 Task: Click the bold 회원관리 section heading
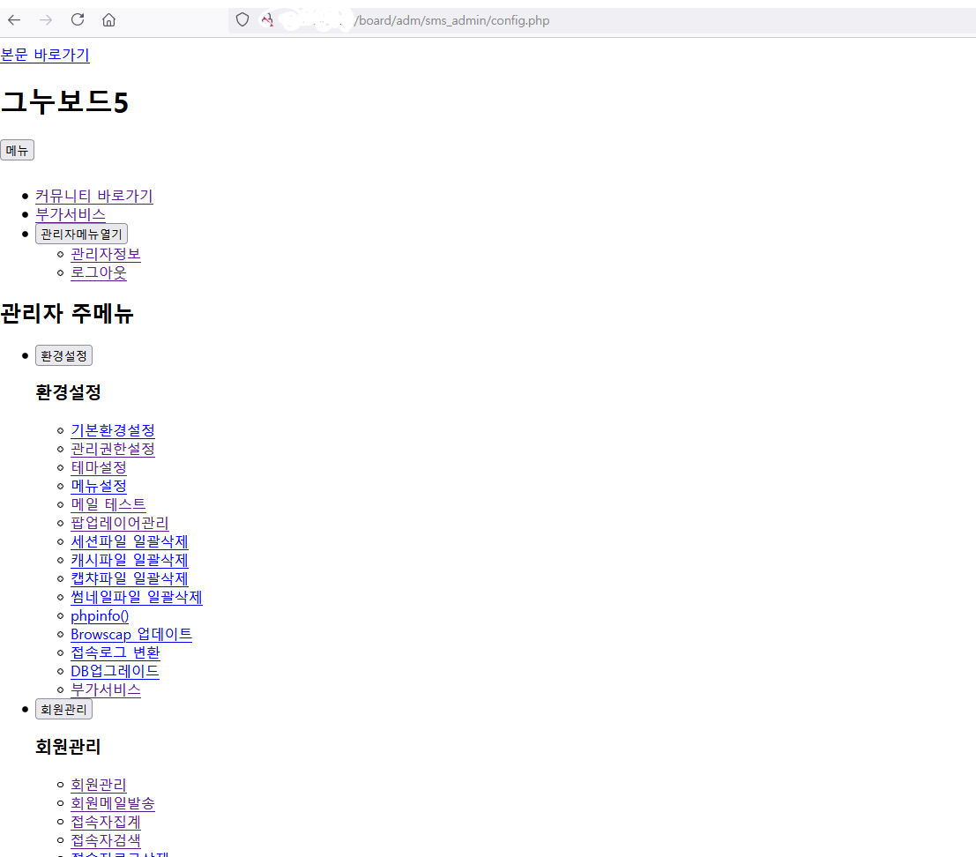point(68,747)
